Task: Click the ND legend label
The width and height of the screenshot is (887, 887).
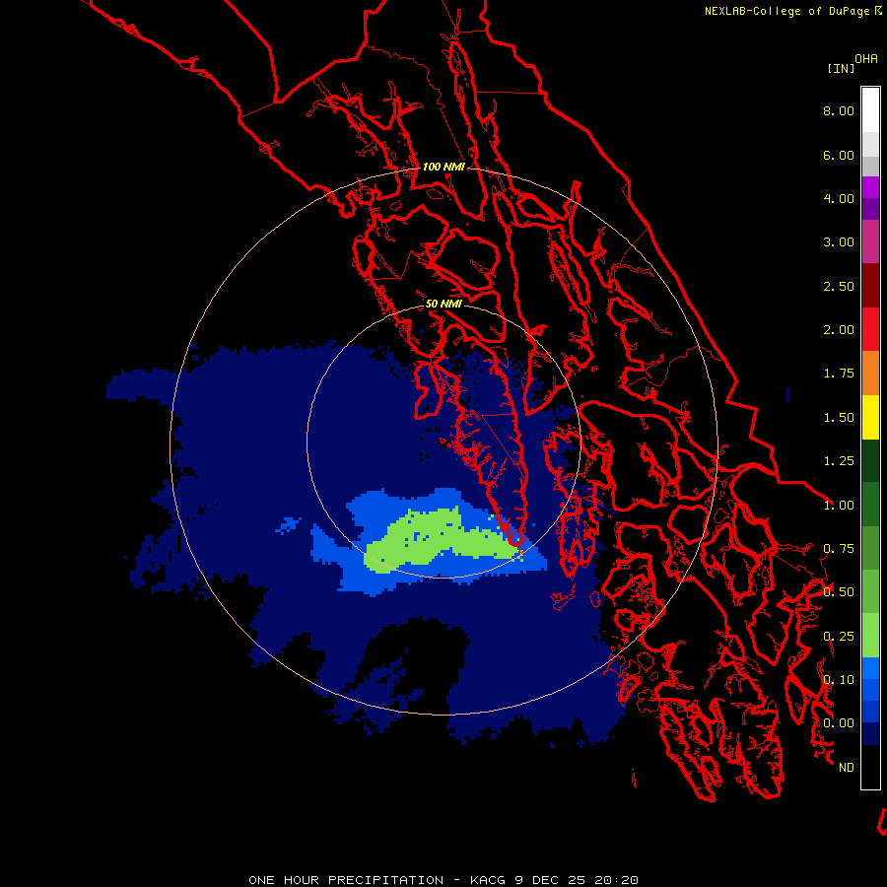Action: click(847, 768)
